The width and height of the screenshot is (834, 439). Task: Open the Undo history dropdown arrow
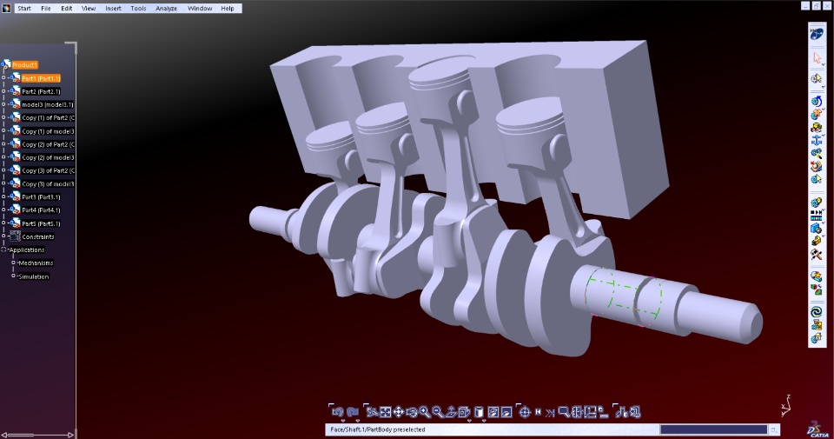343,421
